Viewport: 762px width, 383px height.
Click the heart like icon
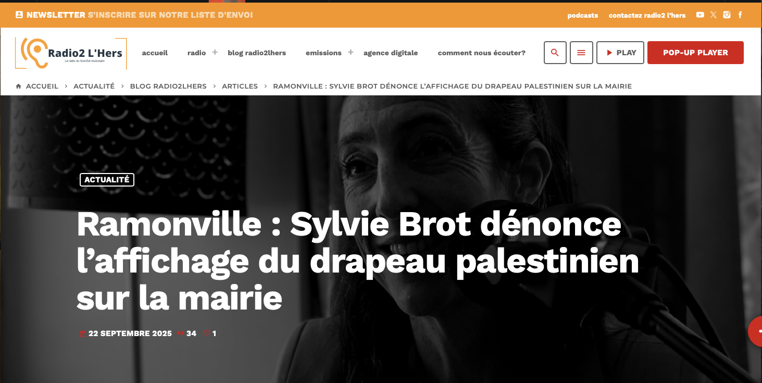point(206,333)
